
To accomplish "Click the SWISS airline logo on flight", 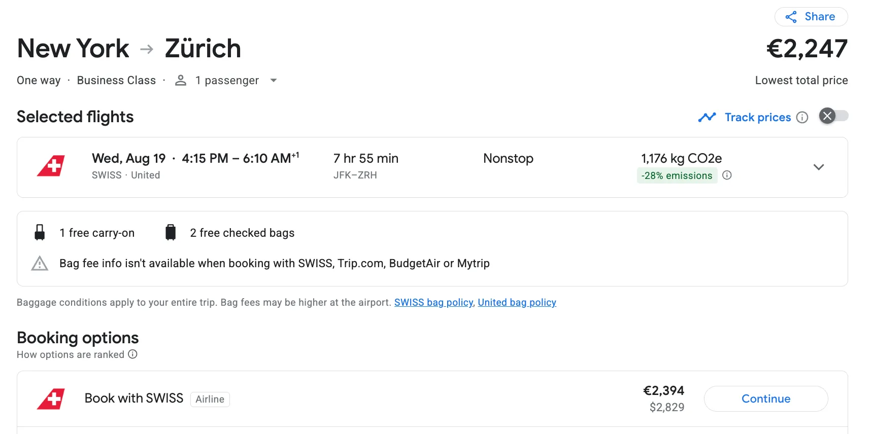I will pyautogui.click(x=51, y=166).
